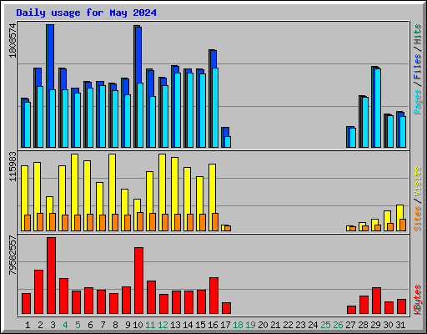Click the green day 25 axis label
Viewport: 427px width, 334px height.
(325, 325)
